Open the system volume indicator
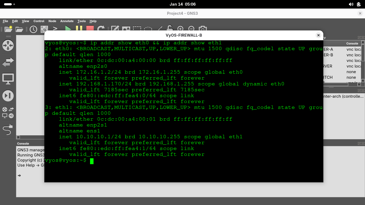The height and width of the screenshot is (205, 365). coord(351,4)
